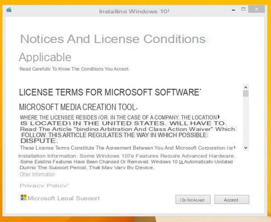This screenshot has height=222, width=271.
Task: Click the line Read The Article binding Arbitration
Action: point(128,129)
